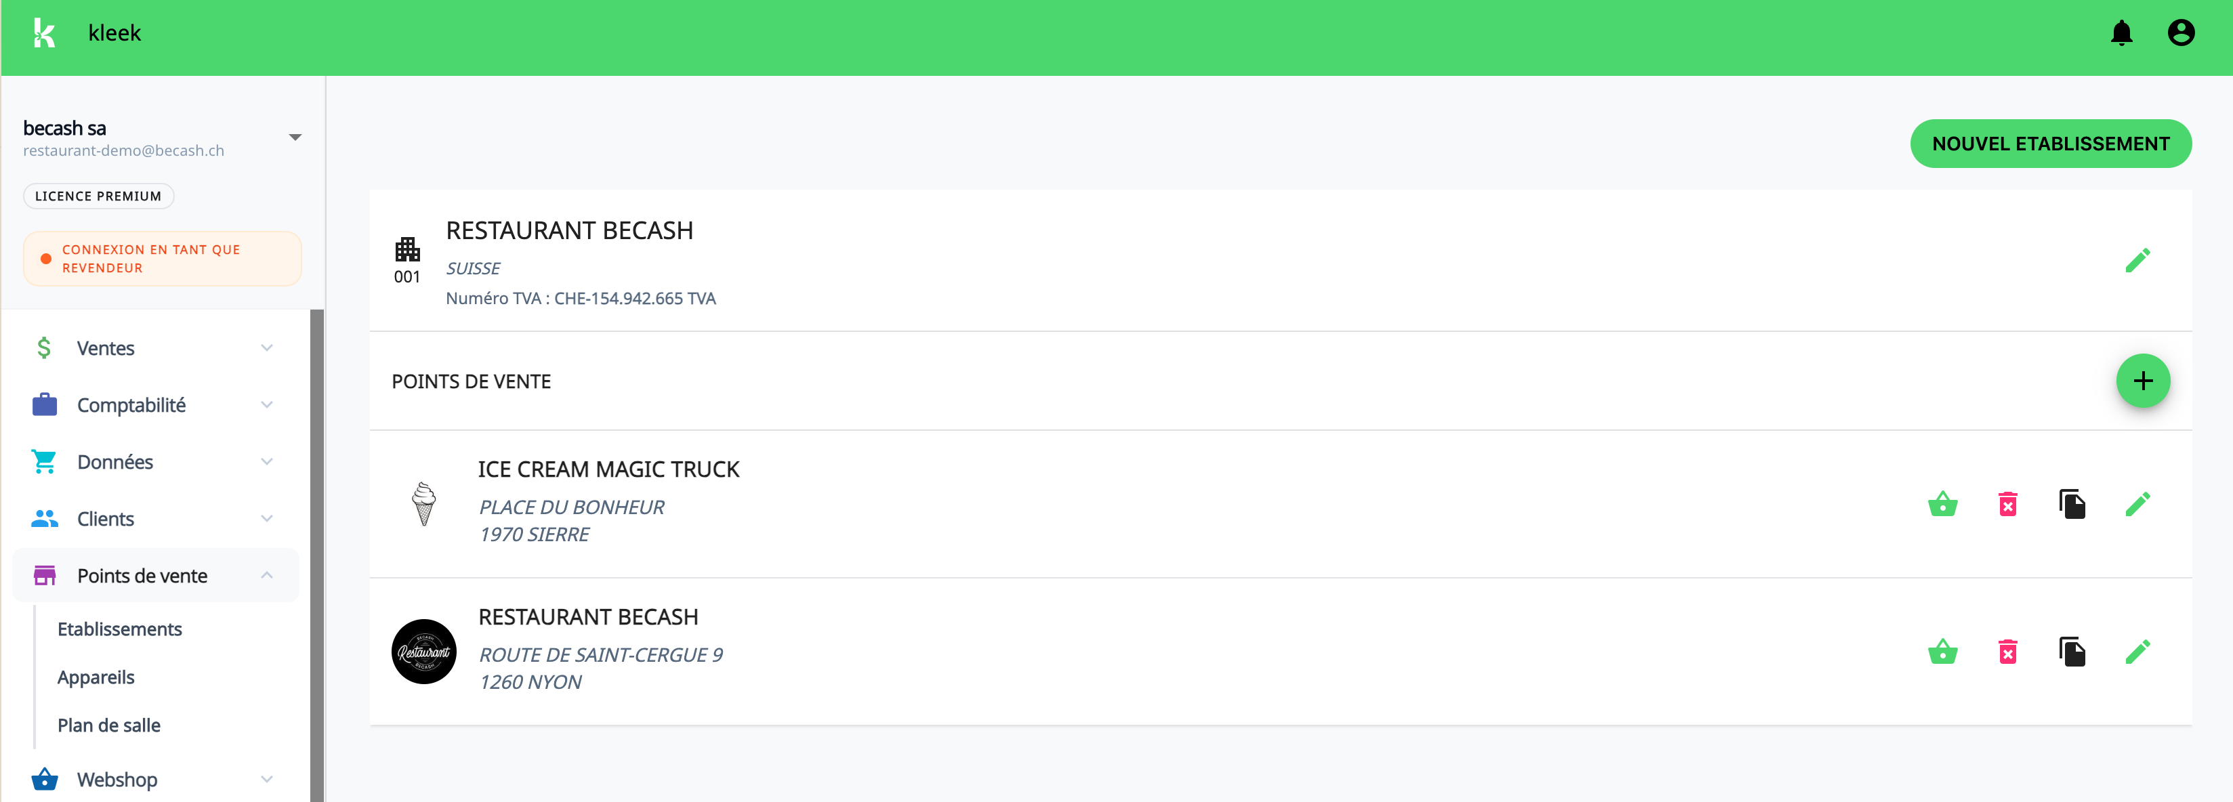Expand the Comptabilité menu section

266,405
